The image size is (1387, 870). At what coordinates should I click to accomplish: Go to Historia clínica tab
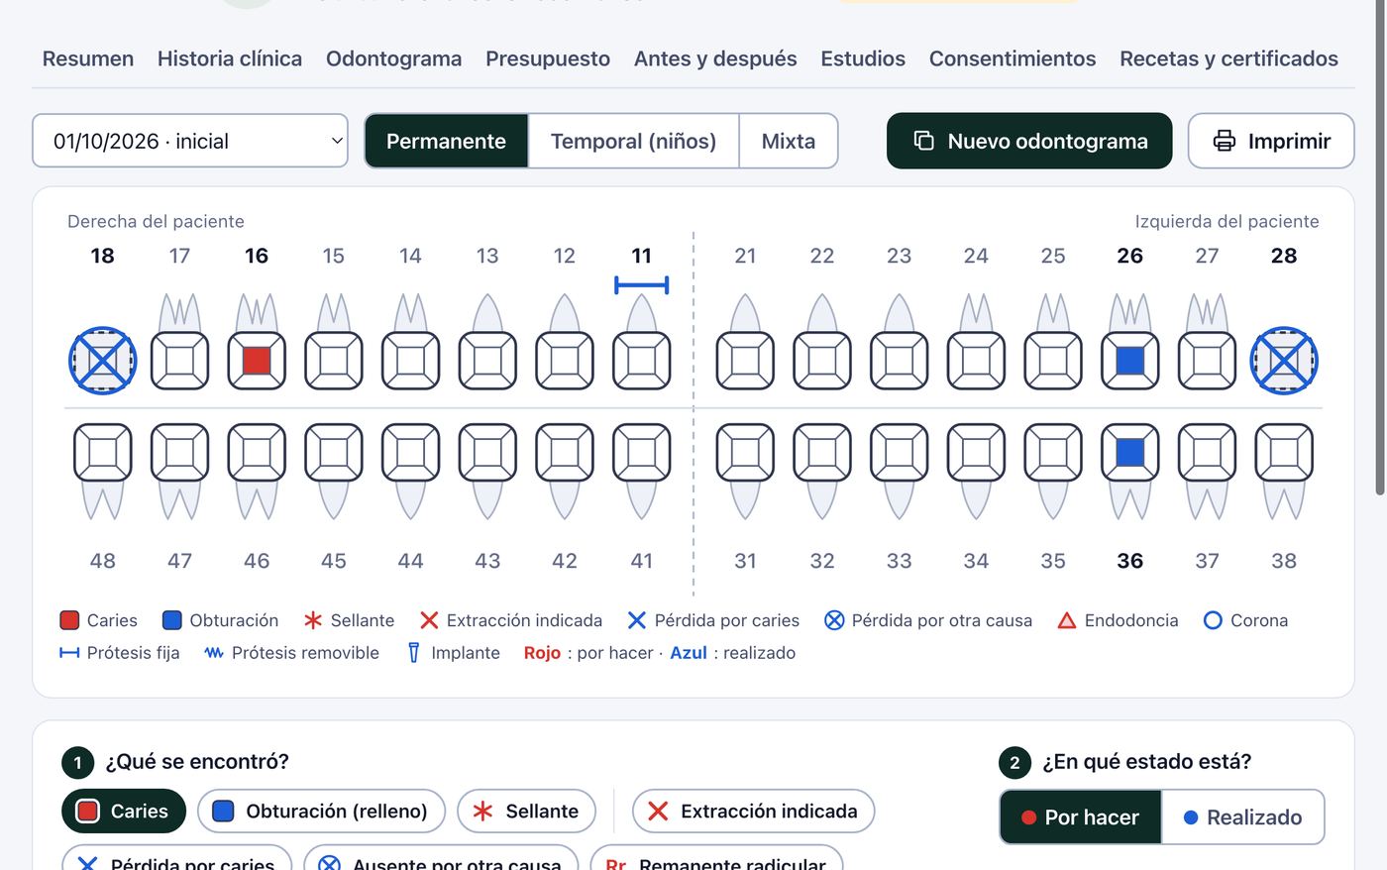pos(230,58)
